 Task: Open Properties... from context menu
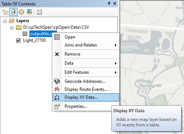click(x=86, y=106)
